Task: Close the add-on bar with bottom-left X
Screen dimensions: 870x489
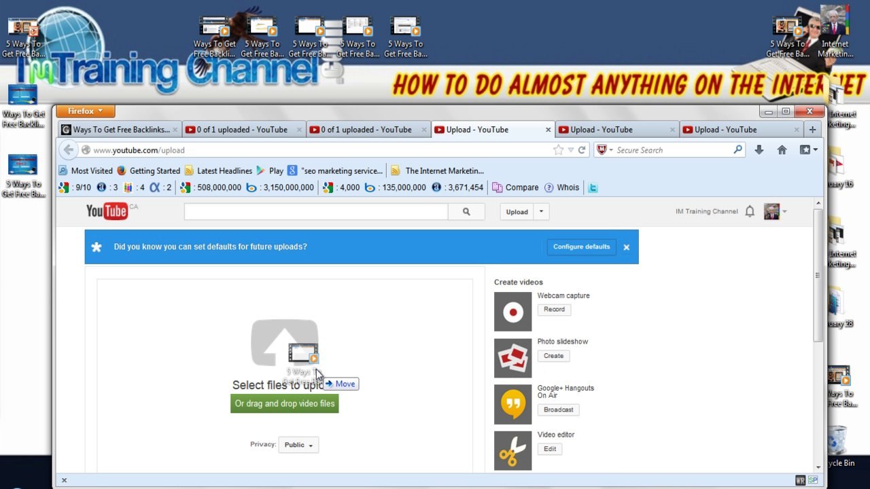Action: pos(64,480)
